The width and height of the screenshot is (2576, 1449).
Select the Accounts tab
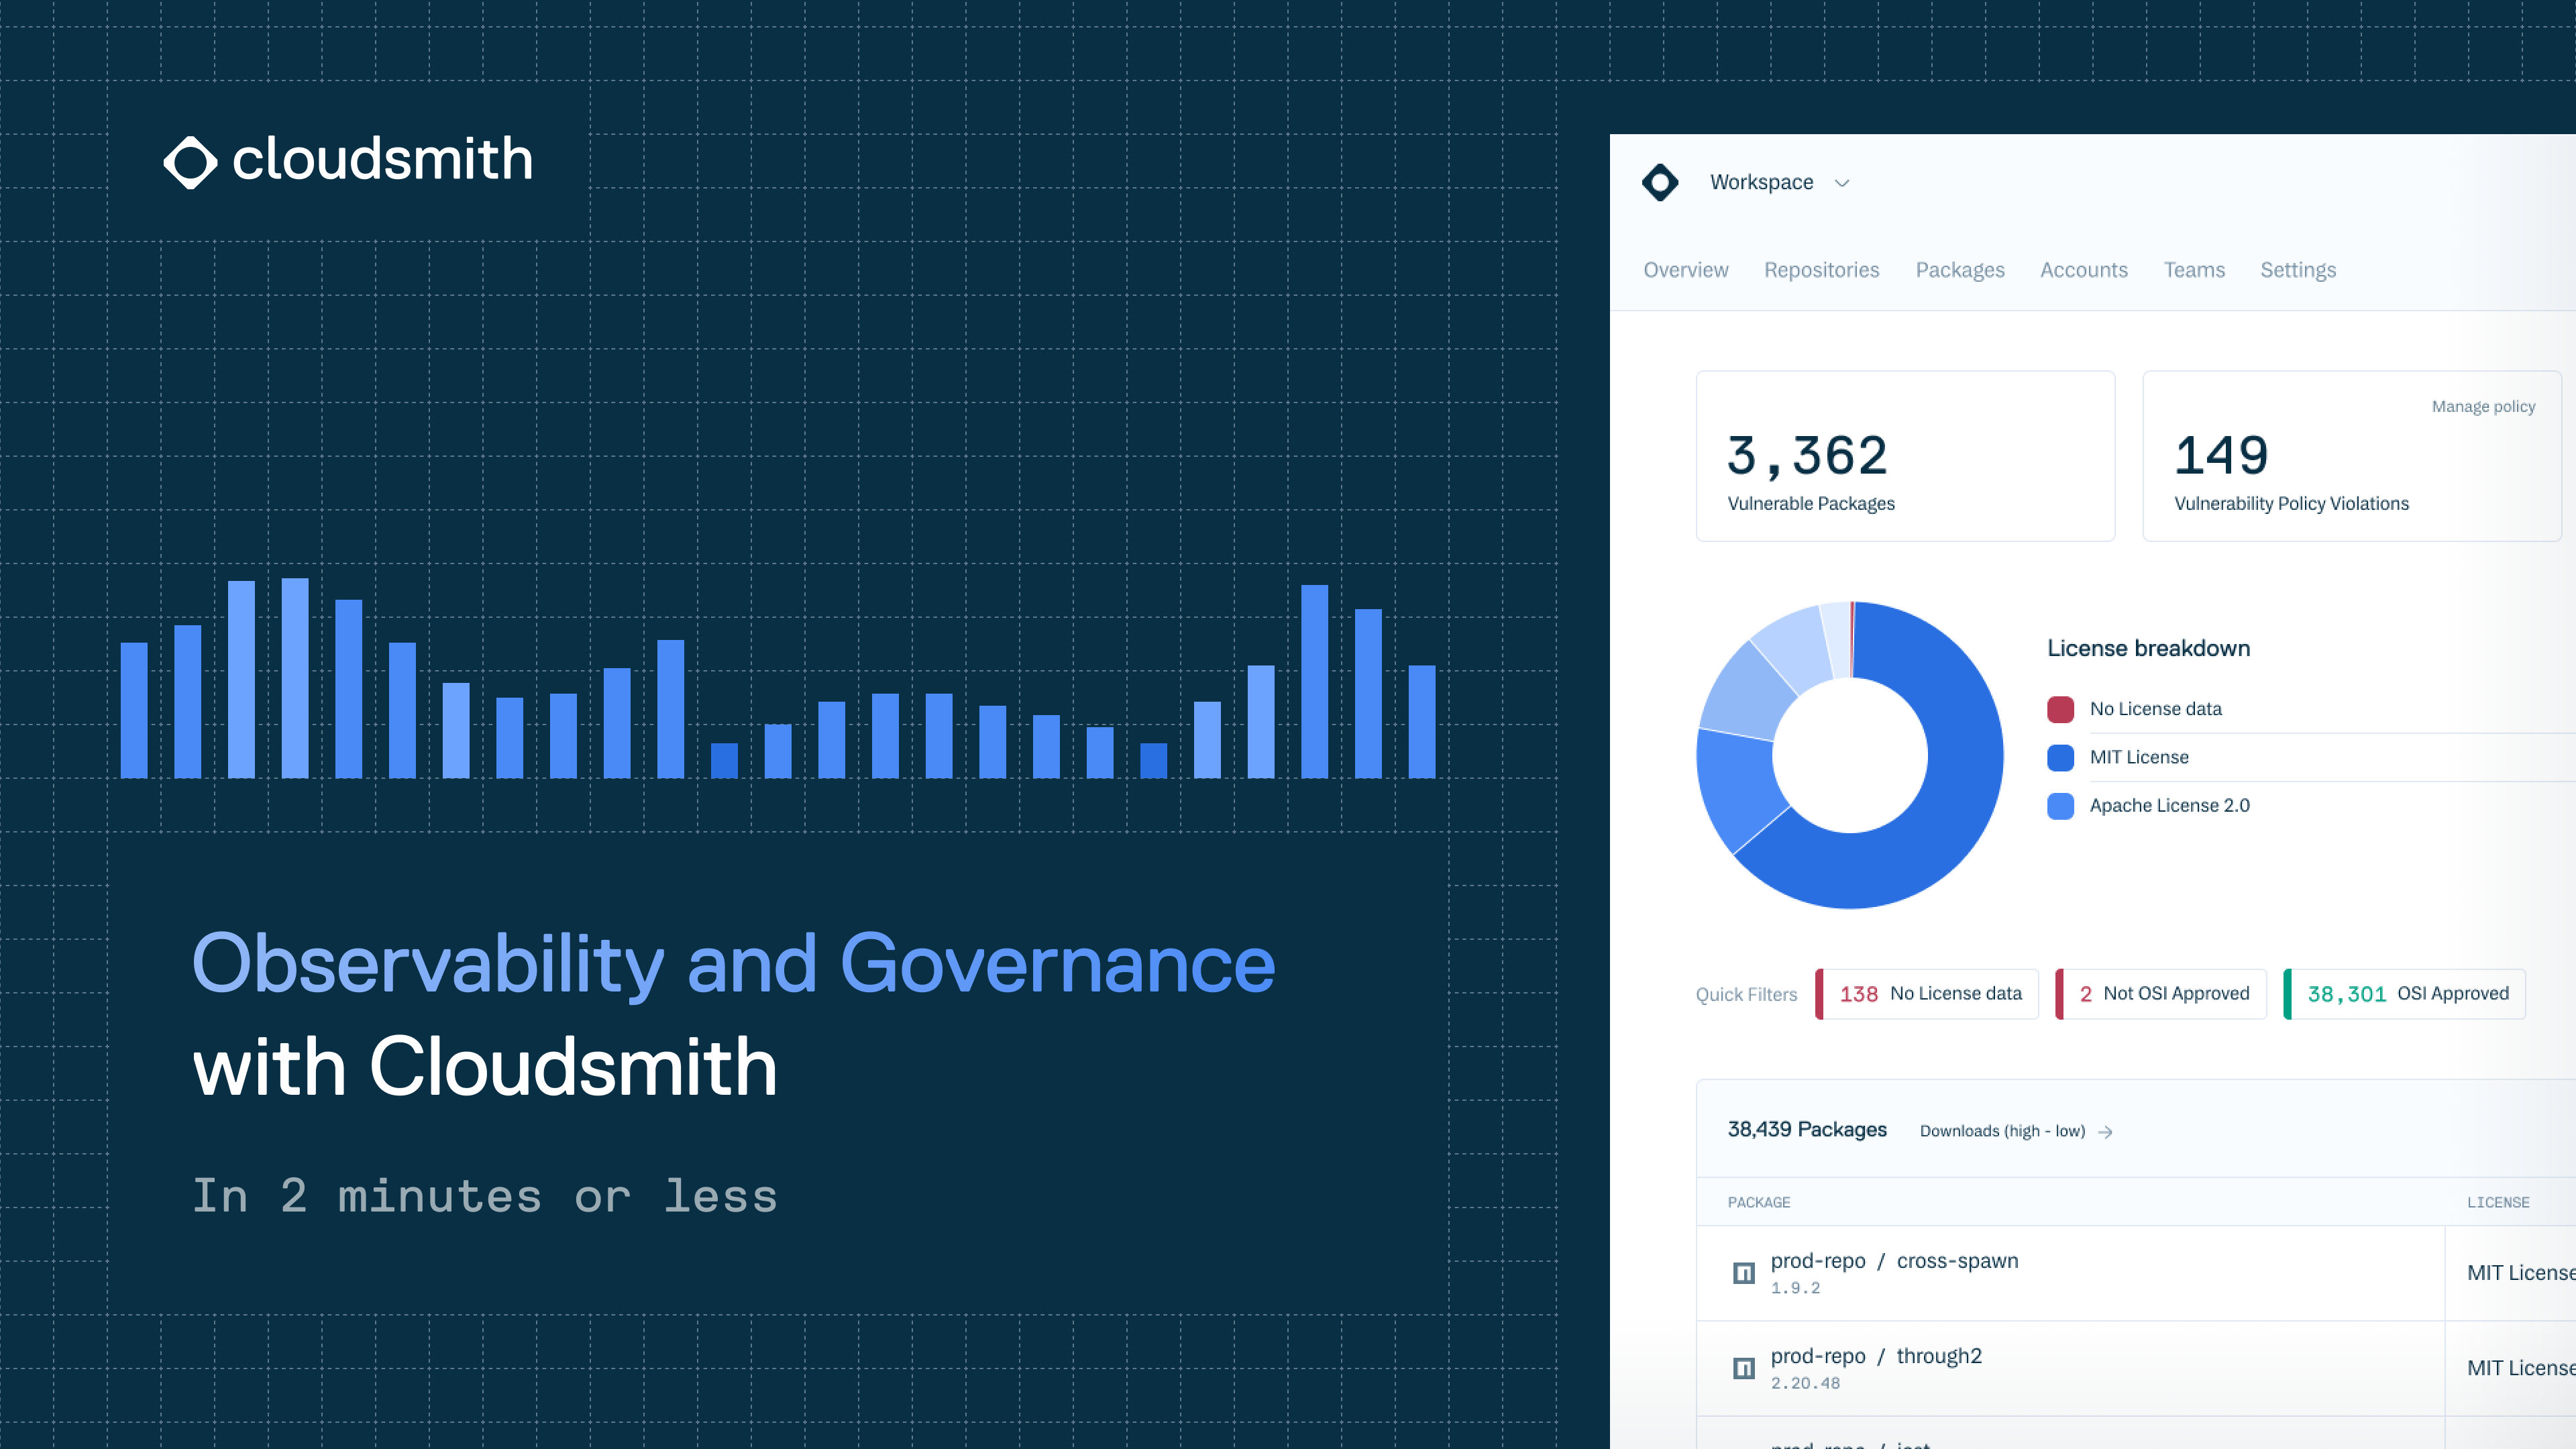2083,270
